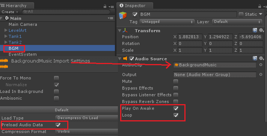Open the Static dropdown arrow

(261, 14)
